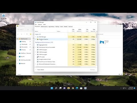The height and width of the screenshot is (103, 137).
Task: Click the CTF Loader pen icon
Action: [x=38, y=57]
